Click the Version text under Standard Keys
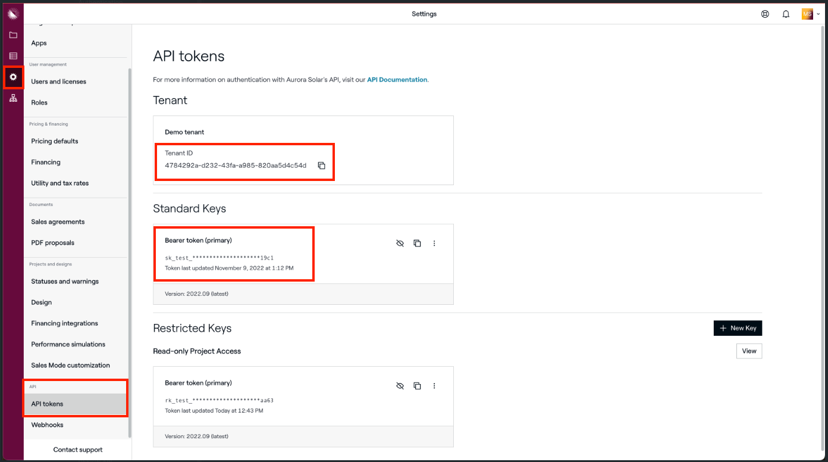The width and height of the screenshot is (828, 462). click(196, 294)
